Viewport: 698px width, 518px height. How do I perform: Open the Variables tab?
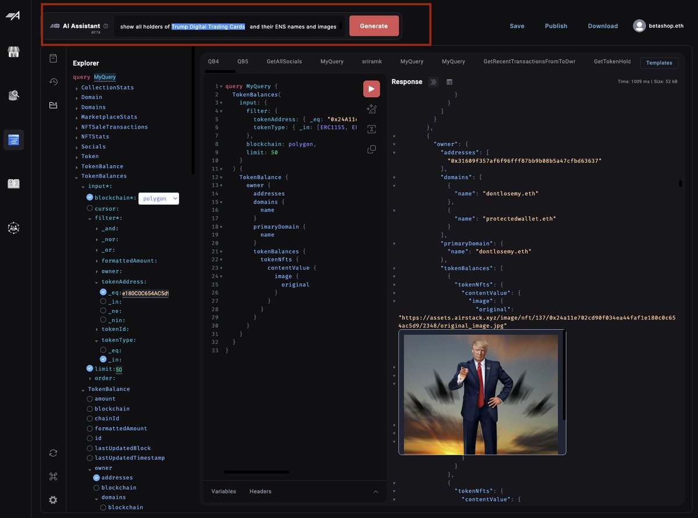[x=224, y=491]
